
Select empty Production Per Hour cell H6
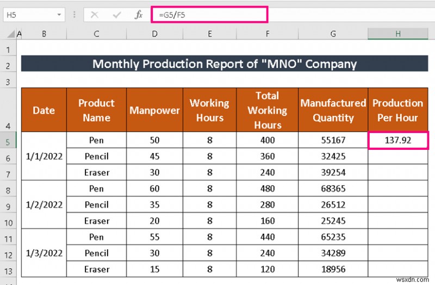click(x=398, y=157)
